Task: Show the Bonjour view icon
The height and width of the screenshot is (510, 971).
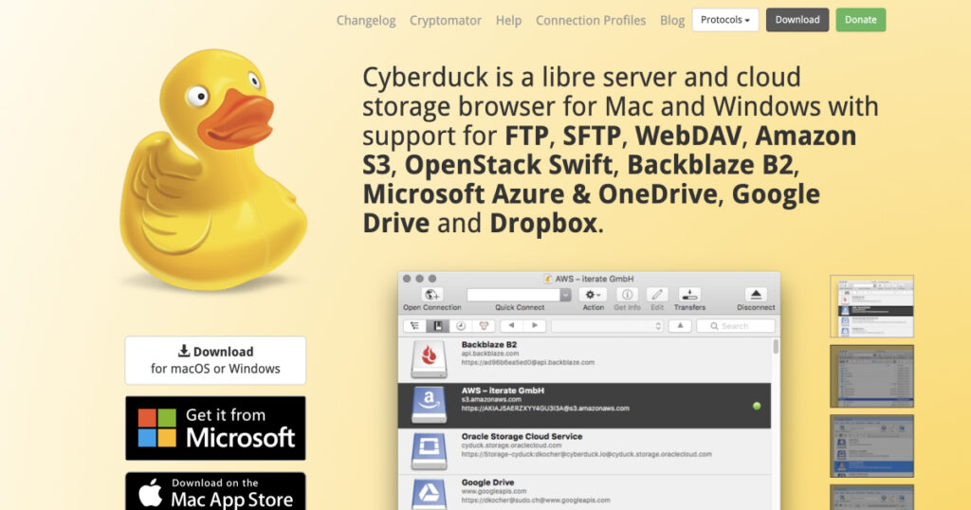Action: (x=484, y=325)
